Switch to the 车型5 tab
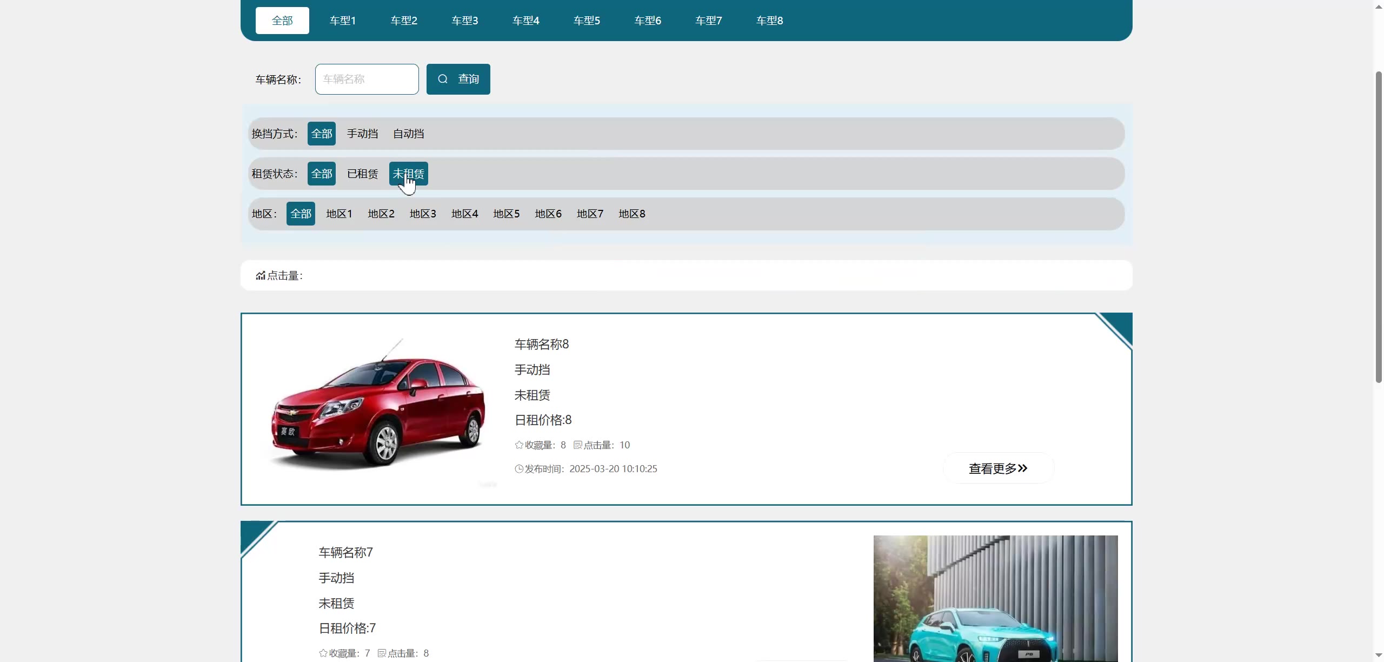This screenshot has width=1384, height=662. [587, 21]
